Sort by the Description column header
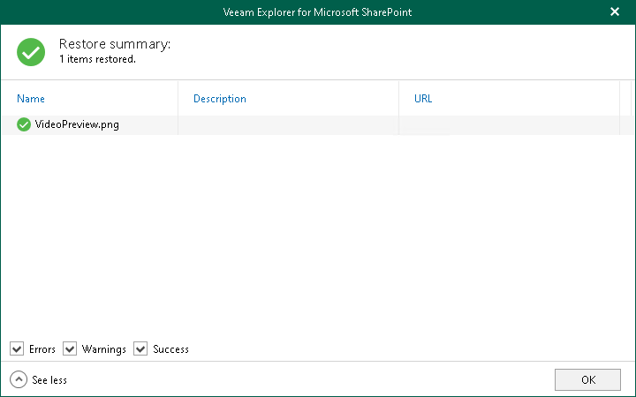636x397 pixels. (220, 99)
